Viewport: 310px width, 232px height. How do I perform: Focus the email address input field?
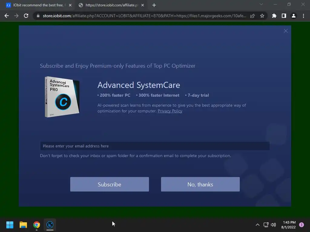(155, 146)
